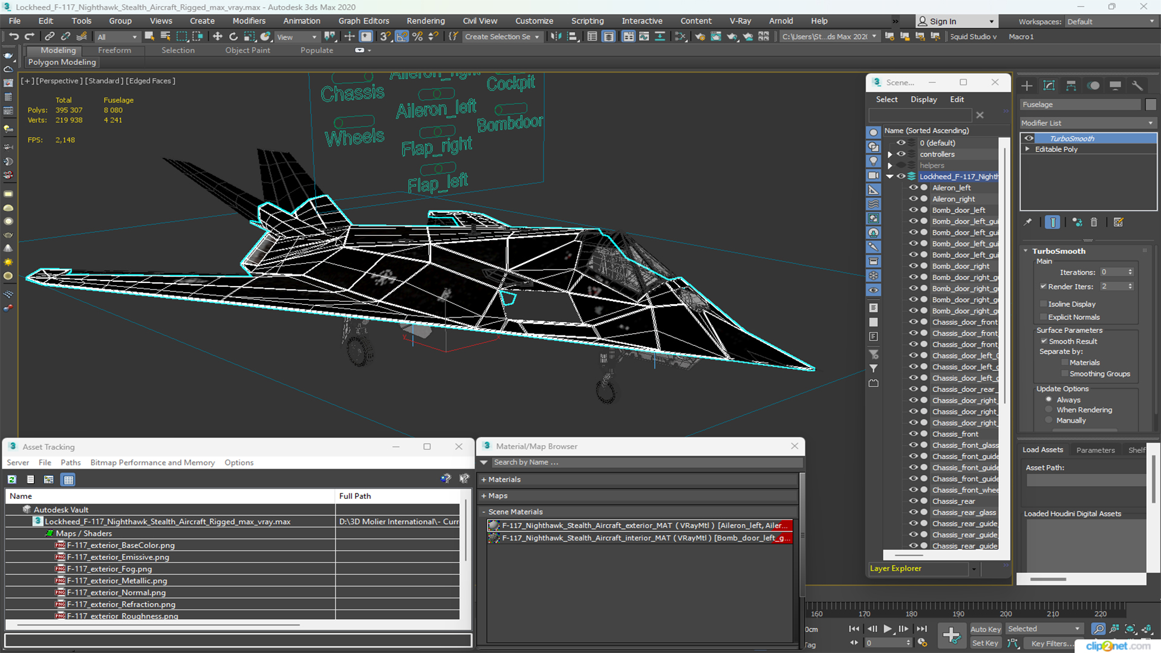Collapse the TurboSmooth rollout

(x=1026, y=251)
